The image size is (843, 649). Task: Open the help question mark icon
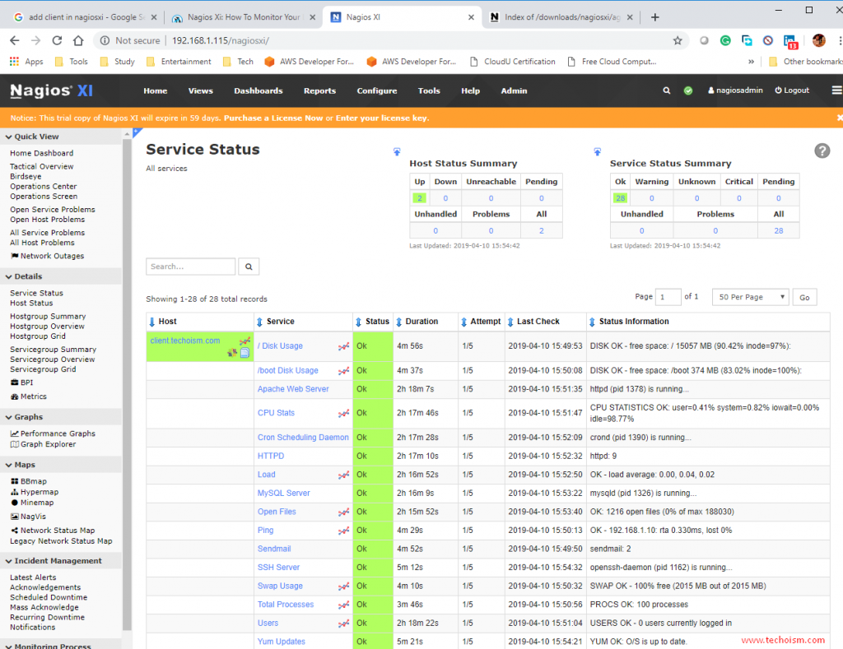tap(822, 151)
